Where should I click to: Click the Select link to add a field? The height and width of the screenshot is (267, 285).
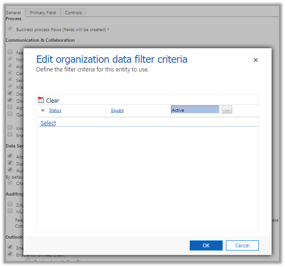tap(48, 123)
